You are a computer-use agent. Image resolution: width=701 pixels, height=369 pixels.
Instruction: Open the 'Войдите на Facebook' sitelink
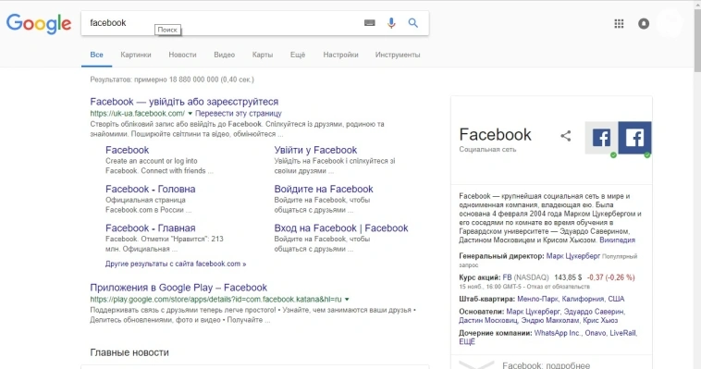[x=324, y=189]
